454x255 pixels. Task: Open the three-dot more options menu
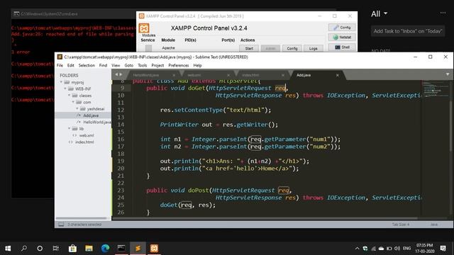(443, 13)
